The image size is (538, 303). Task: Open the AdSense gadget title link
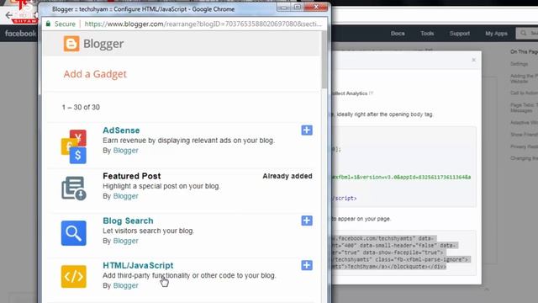121,130
